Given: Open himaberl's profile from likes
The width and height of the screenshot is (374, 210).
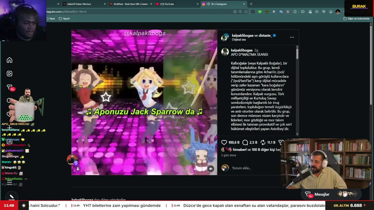Looking at the screenshot, I should (240, 150).
